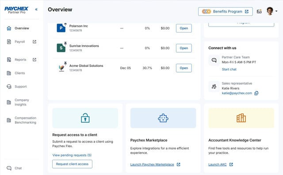283x175 pixels.
Task: Click the Paychex Marketplace card title
Action: point(149,140)
